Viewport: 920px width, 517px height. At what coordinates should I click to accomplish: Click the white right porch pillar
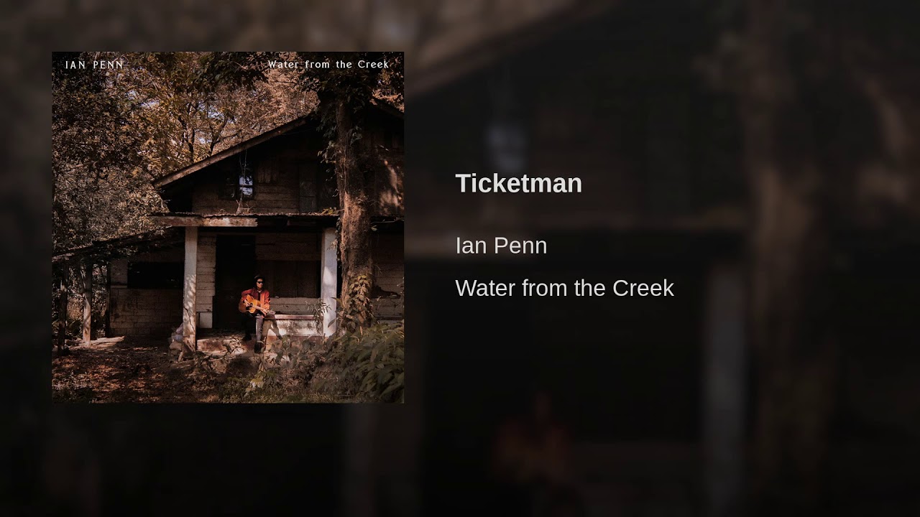tap(328, 281)
